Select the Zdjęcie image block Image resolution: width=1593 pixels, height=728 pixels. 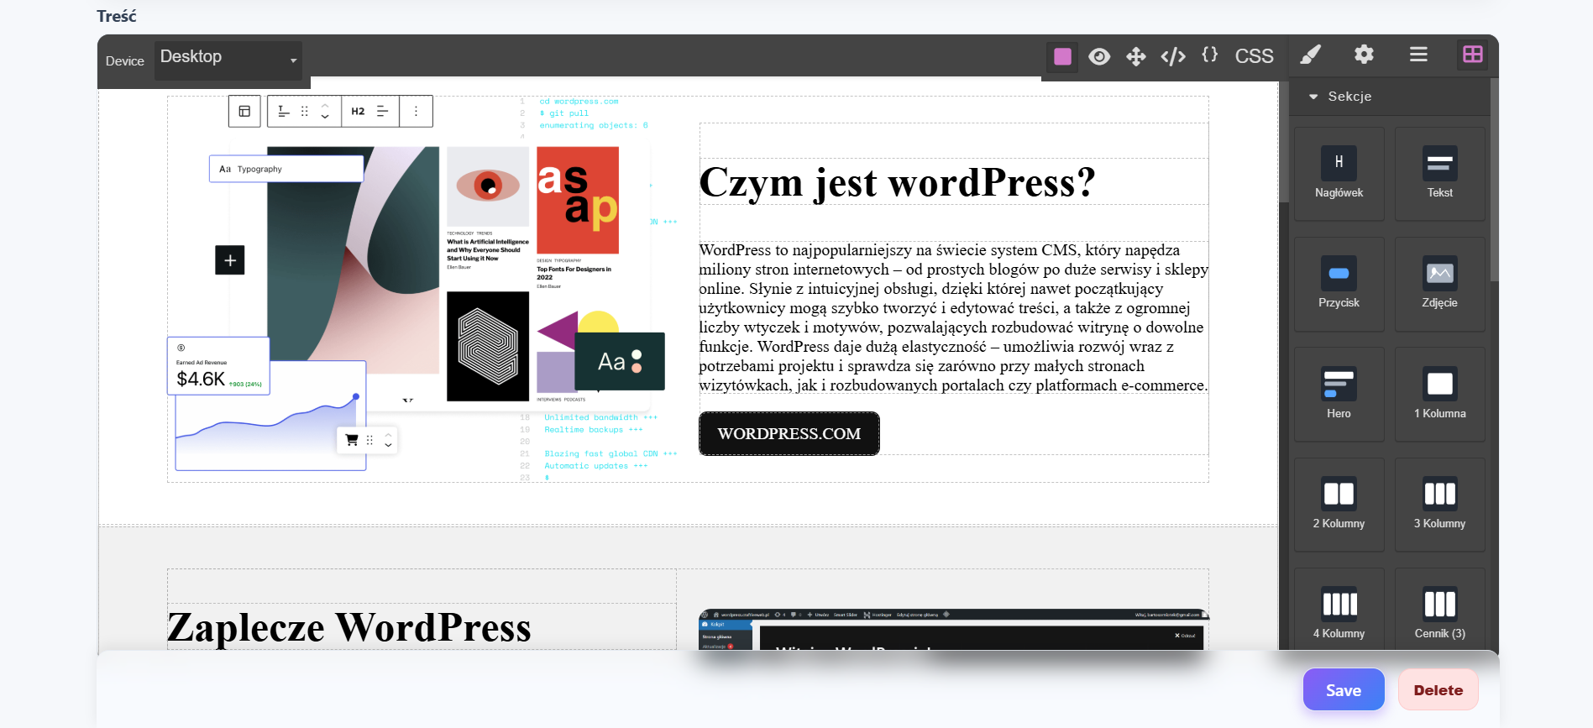tap(1439, 284)
